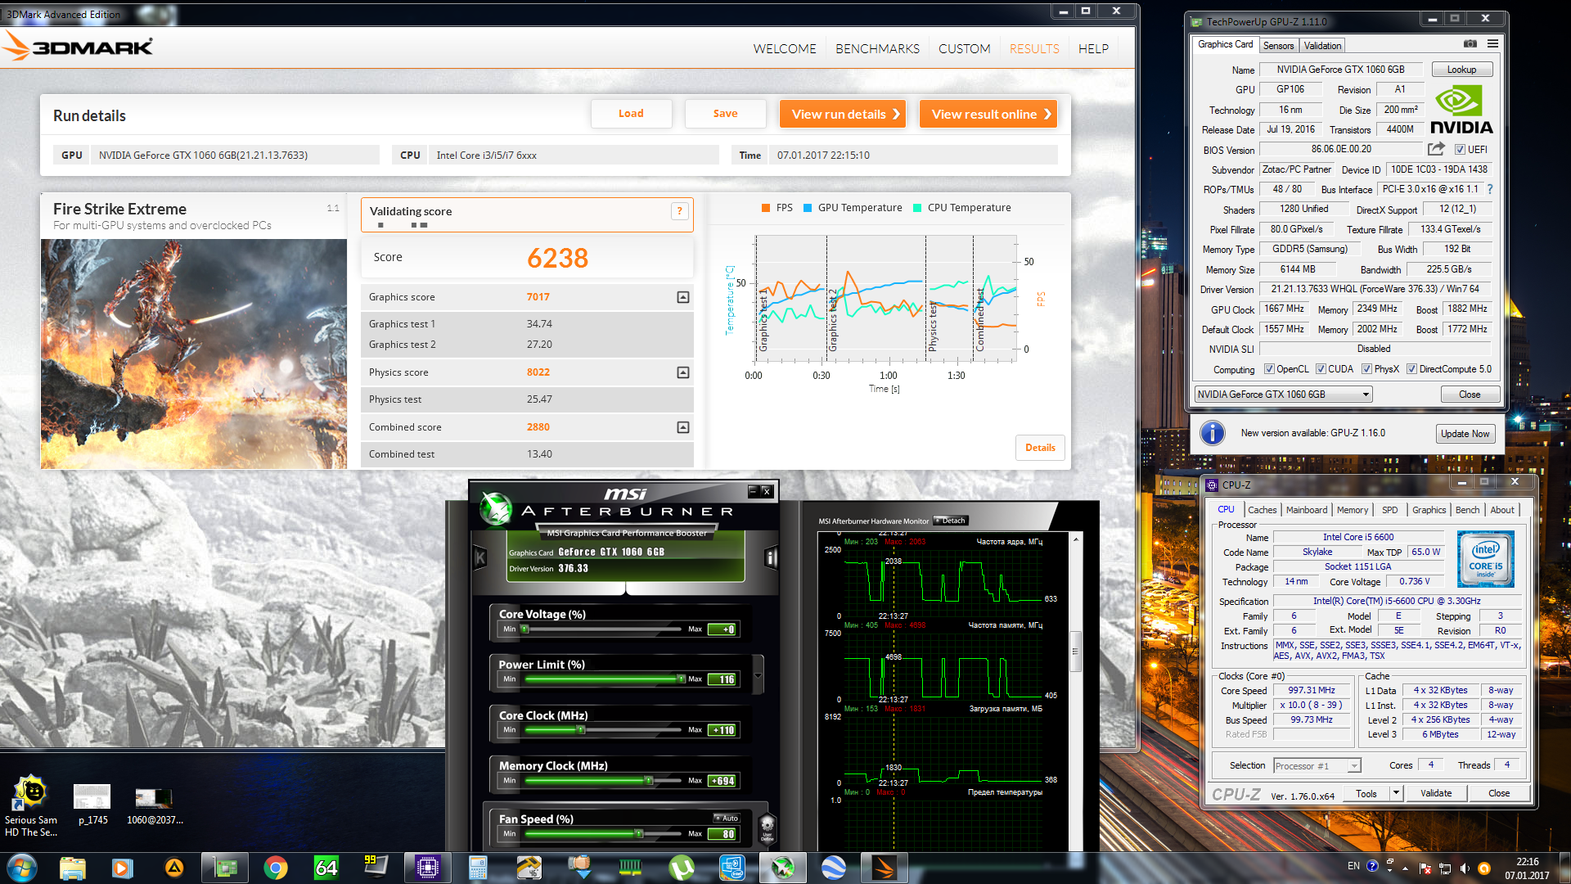This screenshot has width=1571, height=884.
Task: Click the Bus Interface question mark icon
Action: point(1490,189)
